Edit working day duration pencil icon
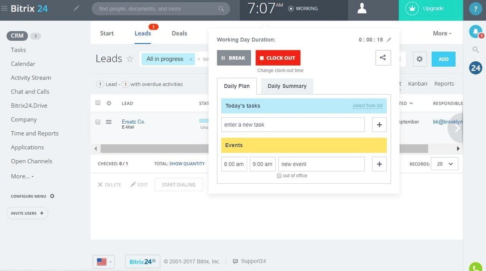 [x=389, y=40]
